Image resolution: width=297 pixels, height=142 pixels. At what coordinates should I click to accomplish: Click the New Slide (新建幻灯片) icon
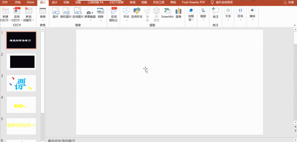tap(5, 11)
